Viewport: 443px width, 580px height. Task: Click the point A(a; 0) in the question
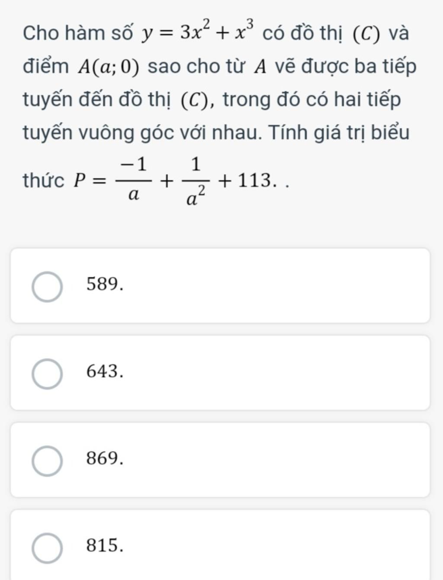[109, 67]
